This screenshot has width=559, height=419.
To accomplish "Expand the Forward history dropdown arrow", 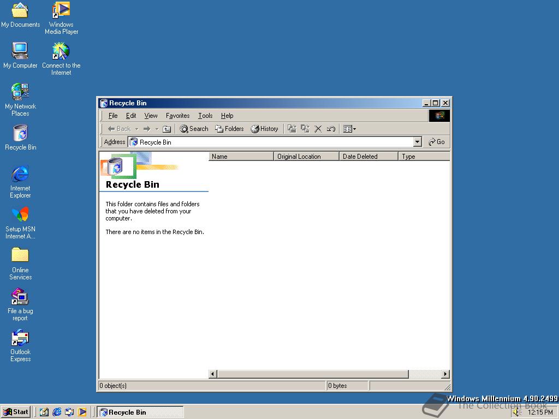I will [x=157, y=129].
